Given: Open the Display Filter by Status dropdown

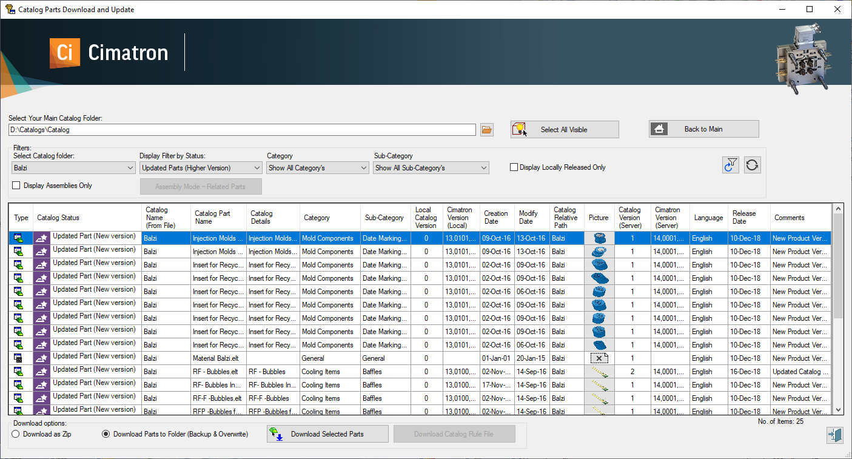Looking at the screenshot, I should click(201, 168).
